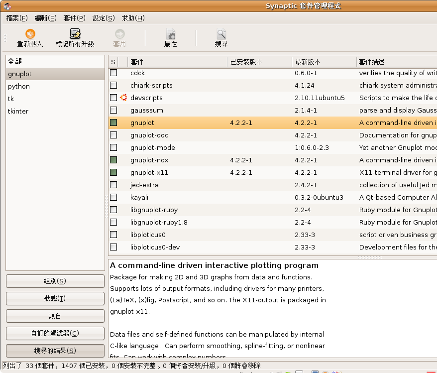
Task: Select the devscripts package name
Action: point(147,98)
